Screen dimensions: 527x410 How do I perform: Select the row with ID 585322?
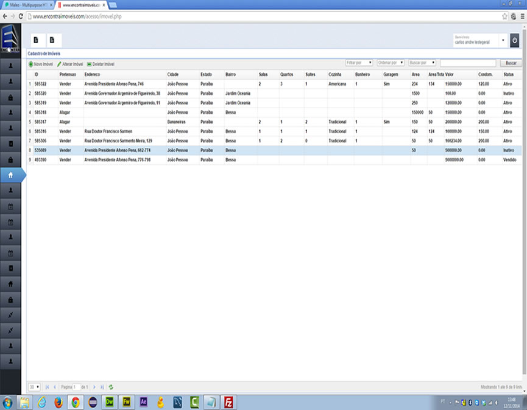(x=41, y=83)
